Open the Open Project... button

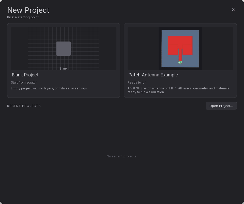tap(221, 106)
